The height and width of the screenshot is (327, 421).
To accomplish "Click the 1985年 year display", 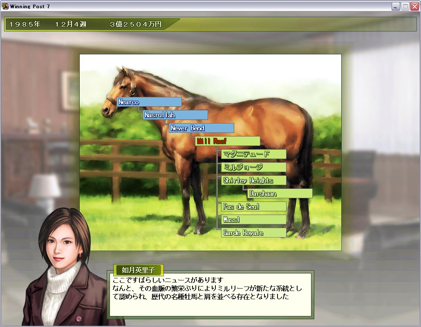I will coord(25,25).
